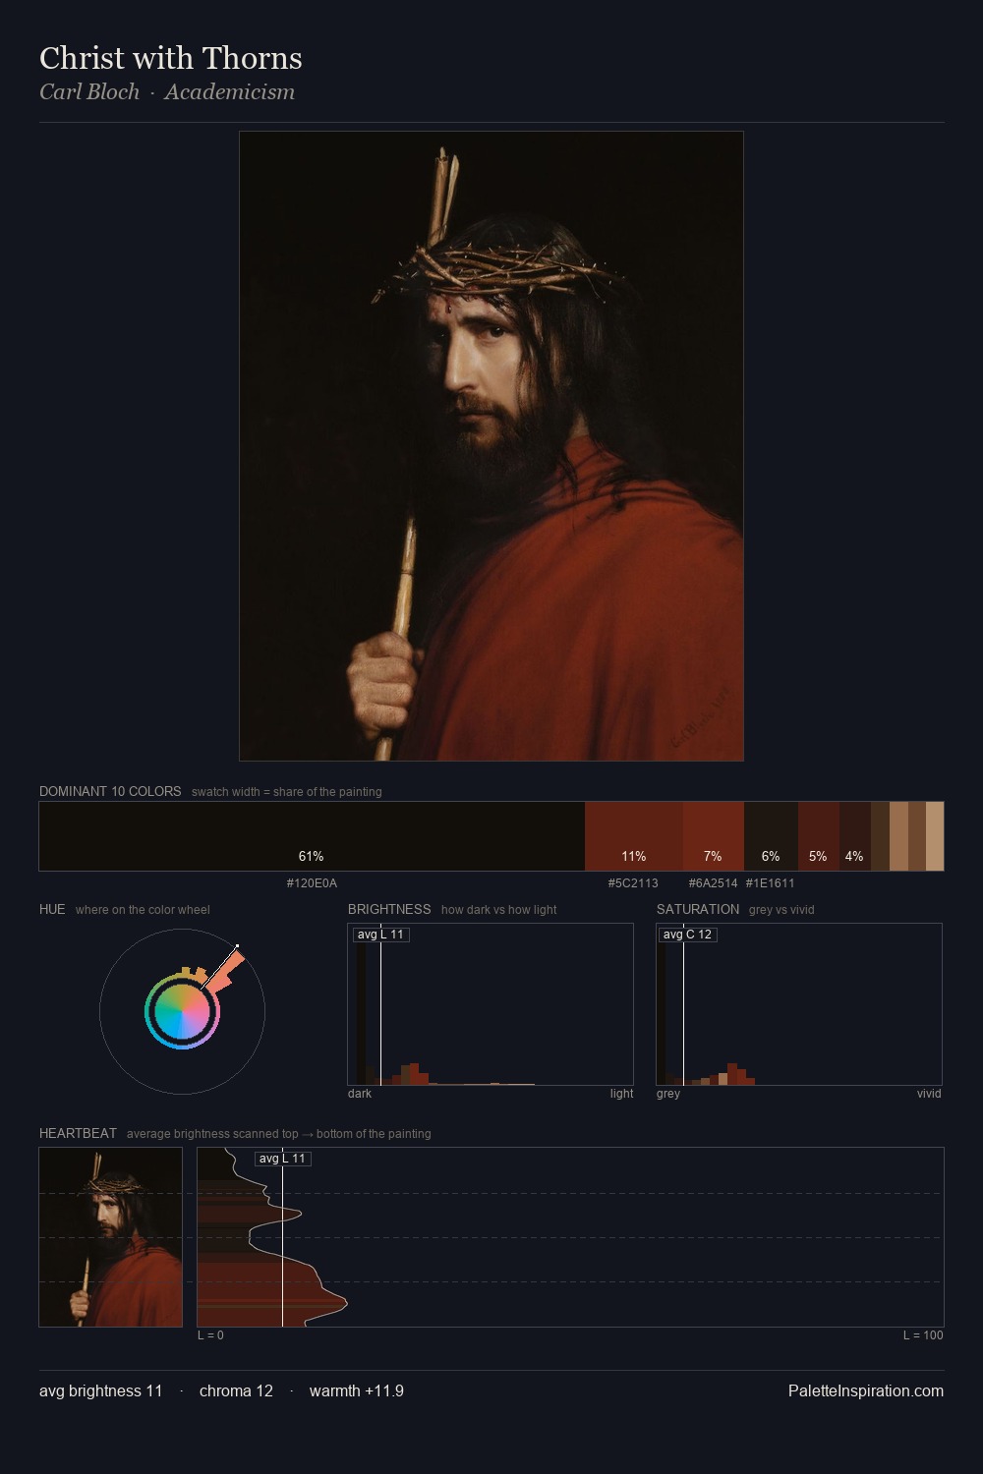Click the 'how dark vs how light' caption
This screenshot has width=983, height=1474.
pyautogui.click(x=499, y=910)
